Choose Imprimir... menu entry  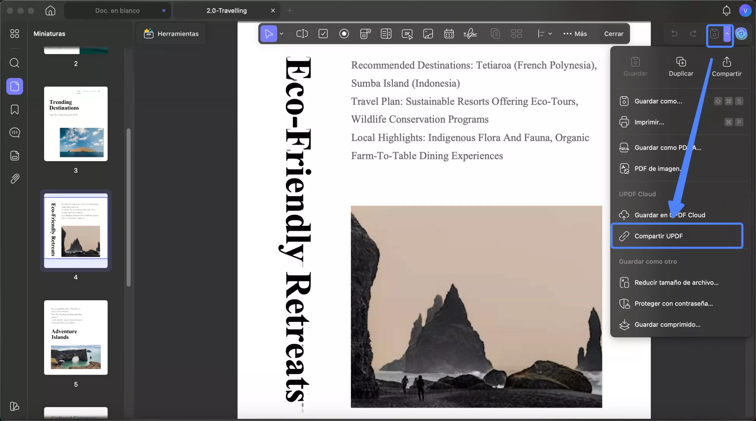(x=681, y=122)
